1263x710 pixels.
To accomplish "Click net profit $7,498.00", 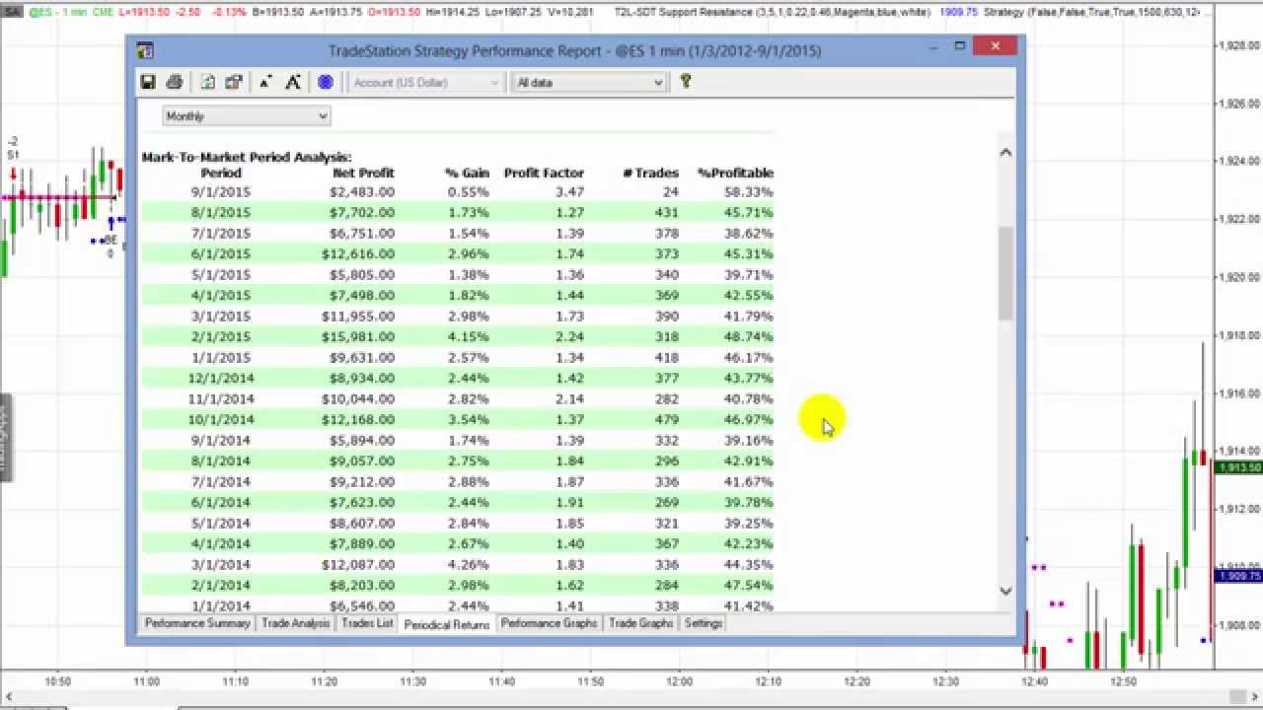I will [x=362, y=296].
